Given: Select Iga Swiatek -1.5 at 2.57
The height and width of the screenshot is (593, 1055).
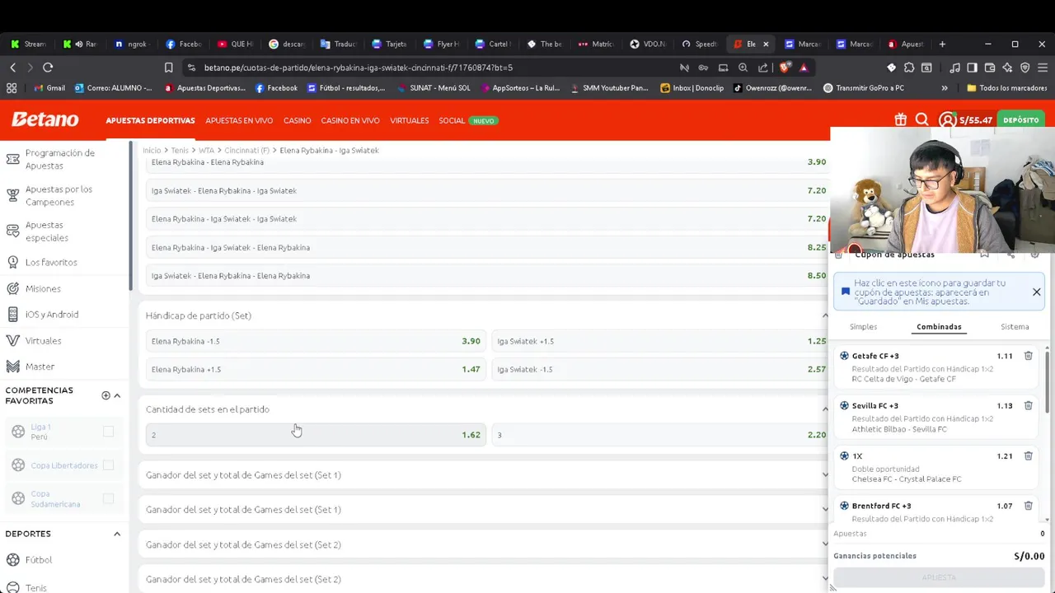Looking at the screenshot, I should click(x=660, y=369).
